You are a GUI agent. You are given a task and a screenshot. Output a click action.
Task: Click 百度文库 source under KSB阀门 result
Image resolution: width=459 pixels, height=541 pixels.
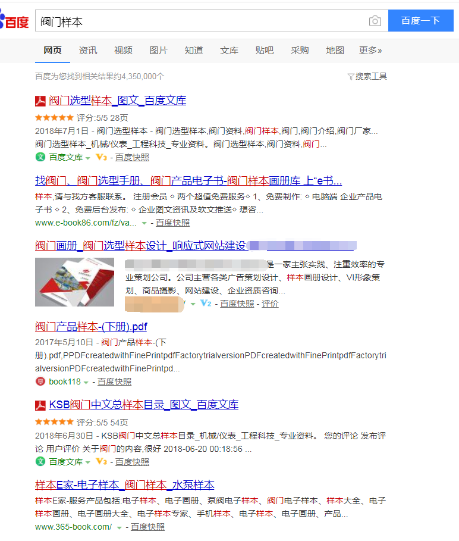66,462
